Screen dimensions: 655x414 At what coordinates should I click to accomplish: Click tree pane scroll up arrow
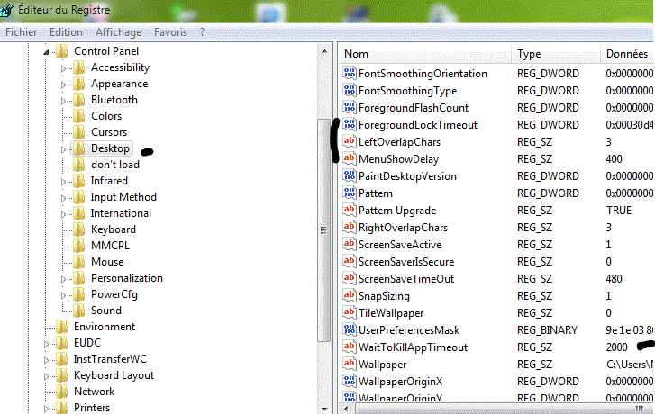(x=324, y=51)
